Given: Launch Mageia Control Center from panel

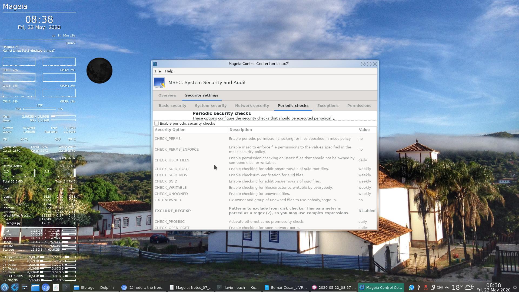Looking at the screenshot, I should (15, 287).
